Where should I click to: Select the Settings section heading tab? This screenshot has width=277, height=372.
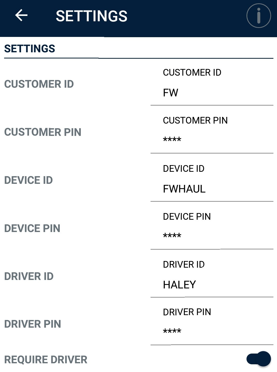click(x=30, y=49)
